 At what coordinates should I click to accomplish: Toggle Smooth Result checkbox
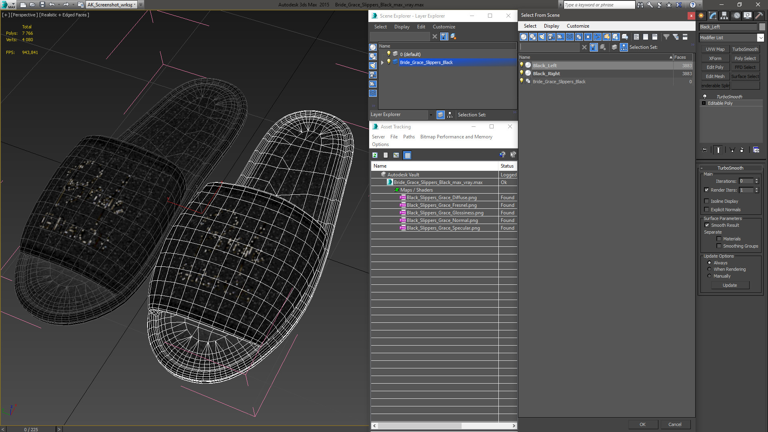tap(707, 225)
